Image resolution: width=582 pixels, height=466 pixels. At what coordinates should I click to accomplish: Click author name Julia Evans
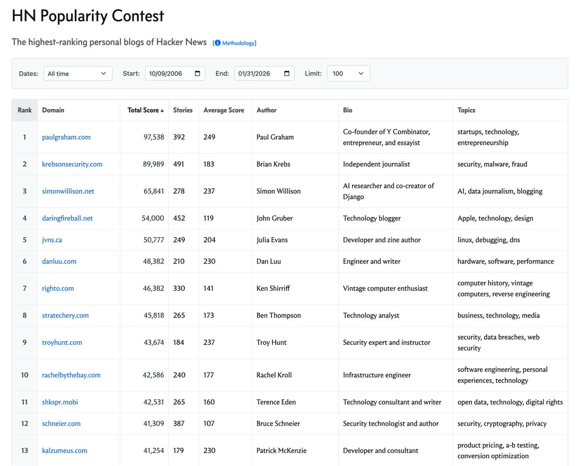click(273, 240)
